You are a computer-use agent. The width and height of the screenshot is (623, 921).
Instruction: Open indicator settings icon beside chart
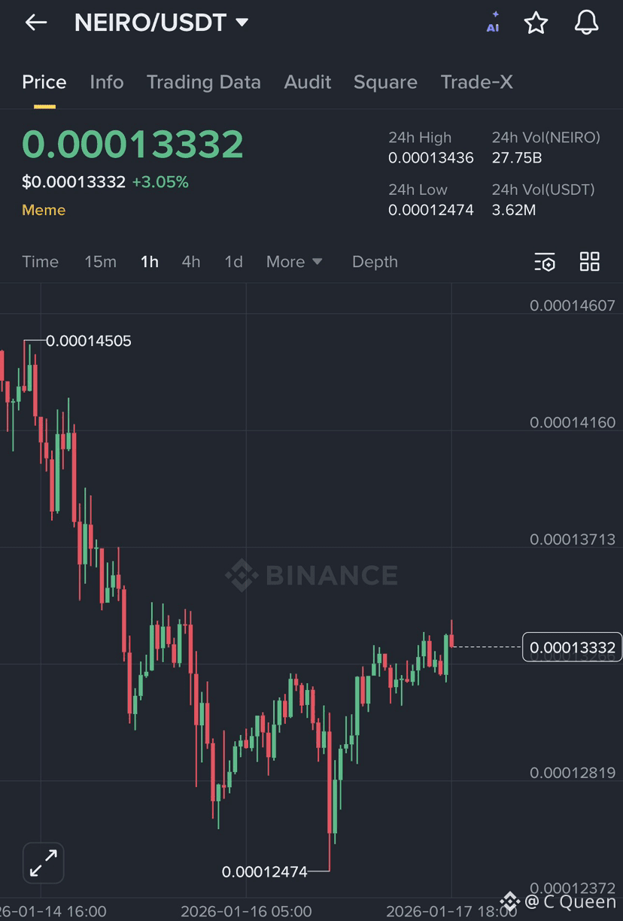click(545, 262)
